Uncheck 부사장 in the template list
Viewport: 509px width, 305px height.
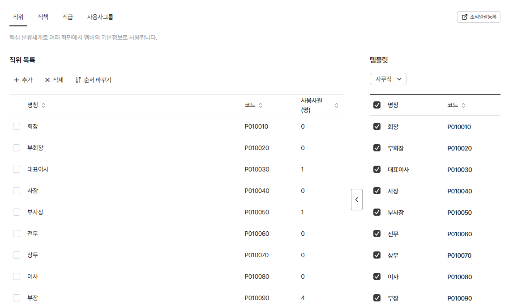point(377,212)
